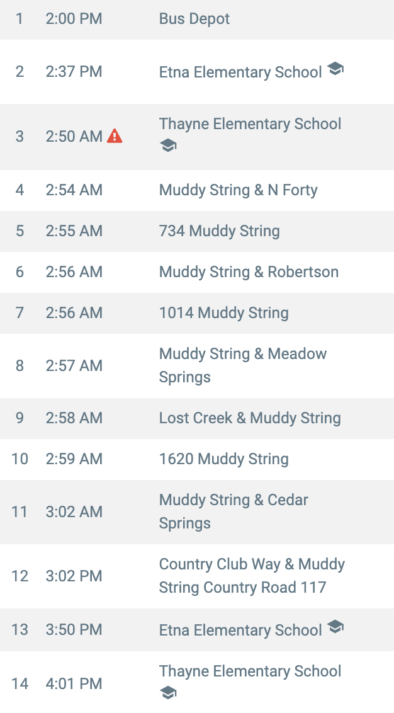This screenshot has height=713, width=394.
Task: Open Lost Creek & Muddy String stop
Action: tap(197, 418)
